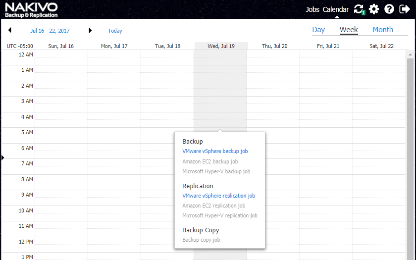
Task: Click the log out icon
Action: click(x=404, y=9)
